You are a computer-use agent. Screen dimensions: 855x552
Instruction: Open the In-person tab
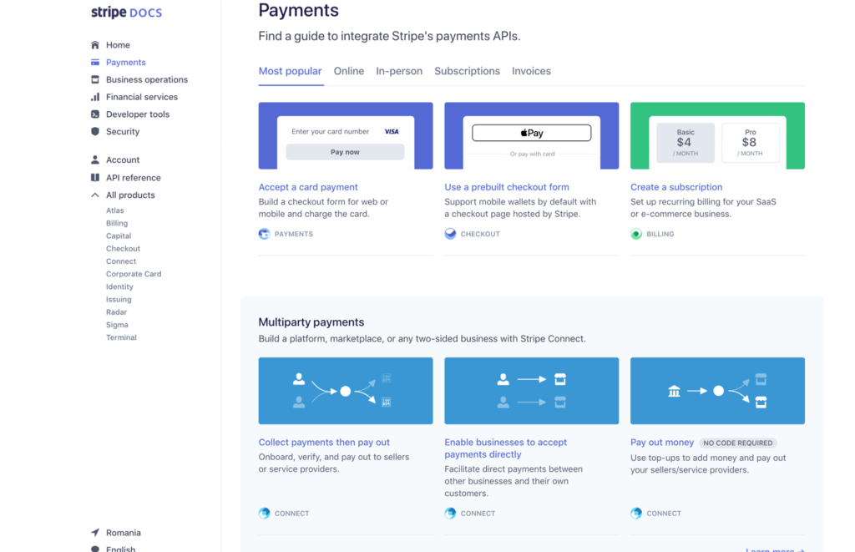pyautogui.click(x=399, y=71)
